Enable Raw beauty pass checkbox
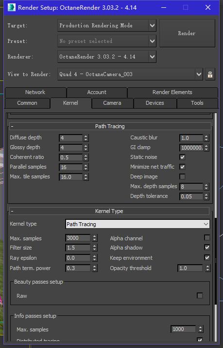The image size is (223, 348). (200, 296)
